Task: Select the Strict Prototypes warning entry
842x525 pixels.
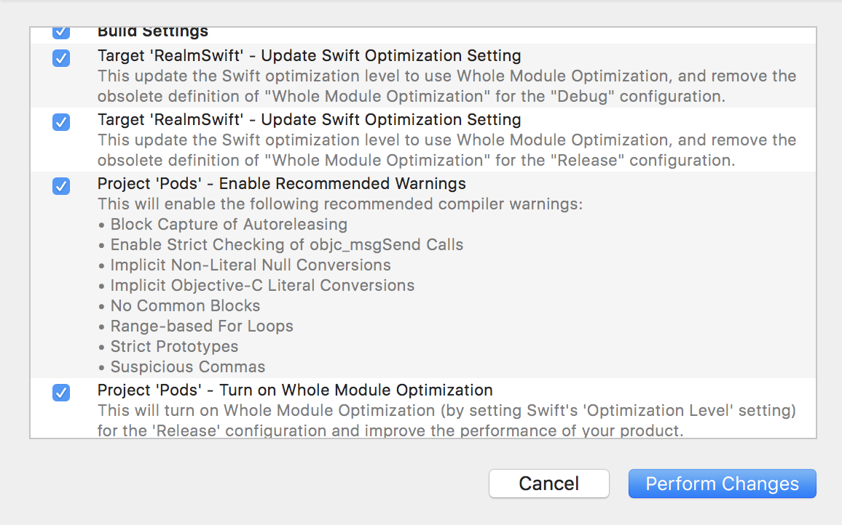Action: (174, 346)
